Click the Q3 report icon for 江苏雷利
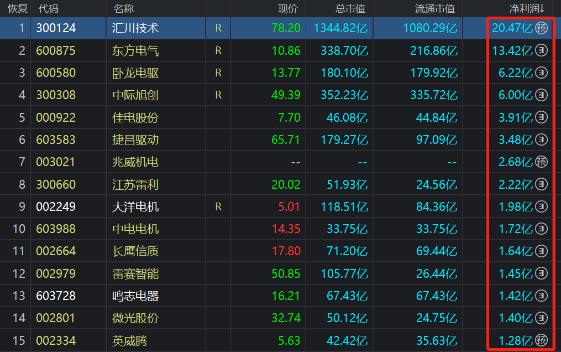 click(x=541, y=184)
